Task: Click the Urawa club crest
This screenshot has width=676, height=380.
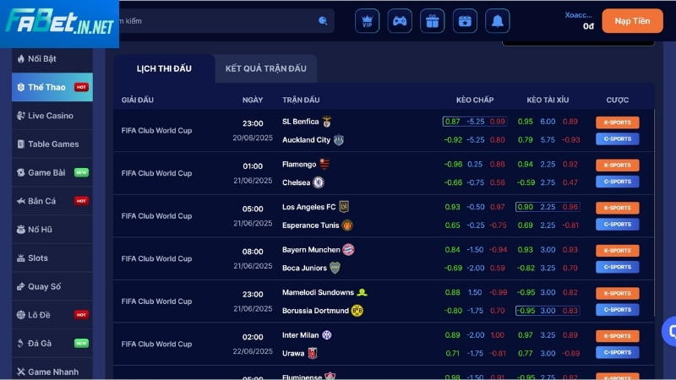Action: tap(313, 353)
